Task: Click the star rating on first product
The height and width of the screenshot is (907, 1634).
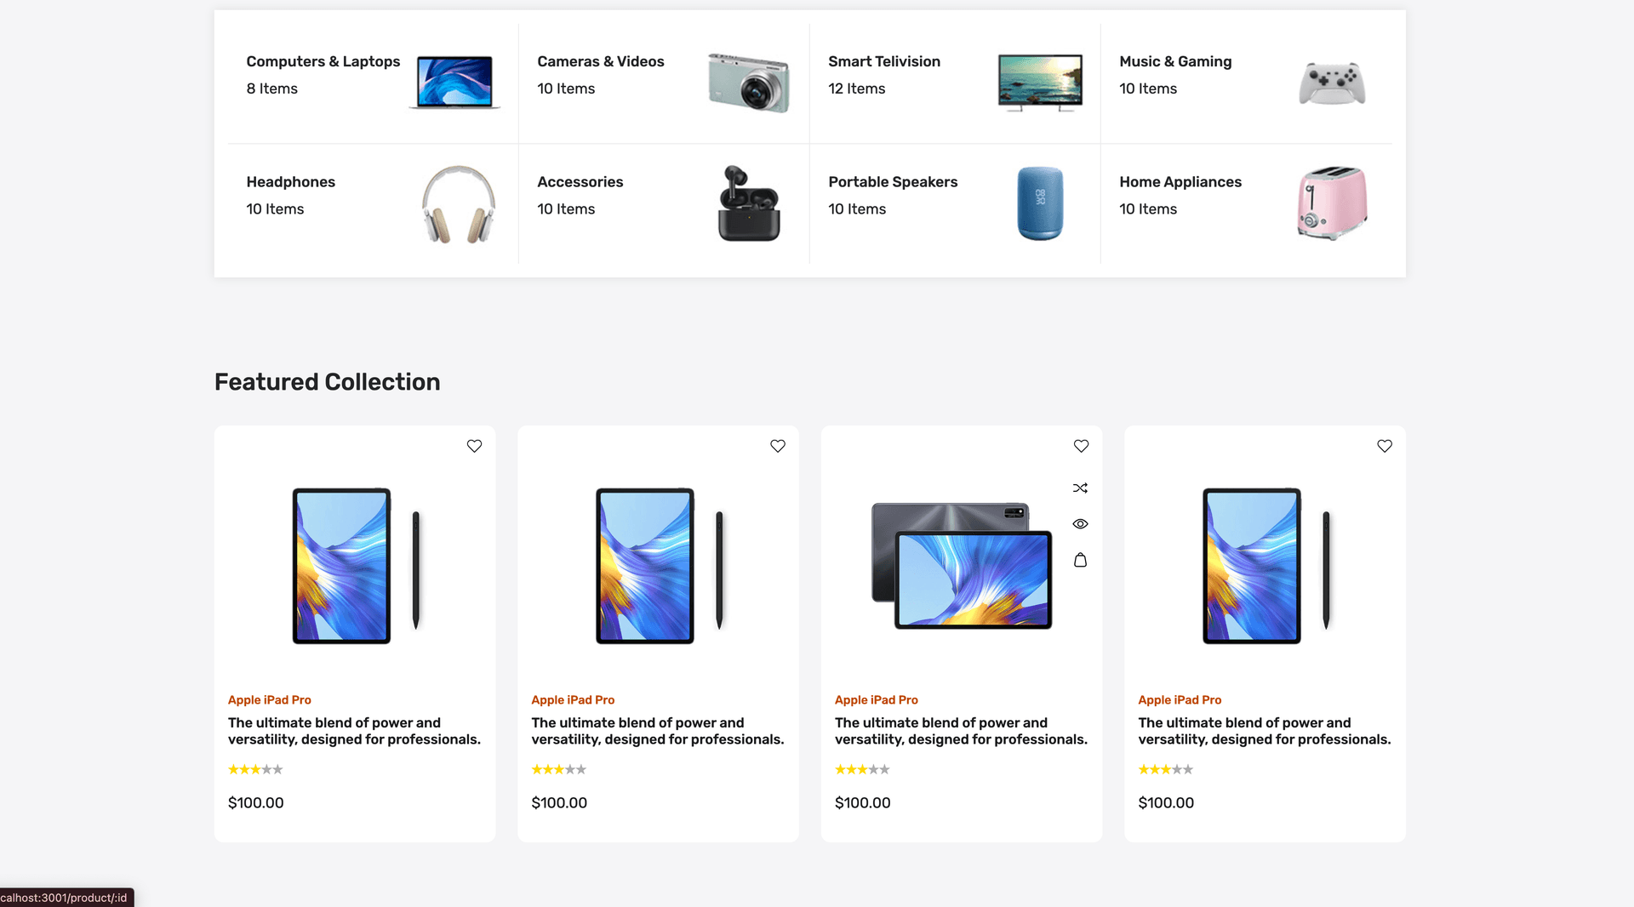Action: [255, 769]
